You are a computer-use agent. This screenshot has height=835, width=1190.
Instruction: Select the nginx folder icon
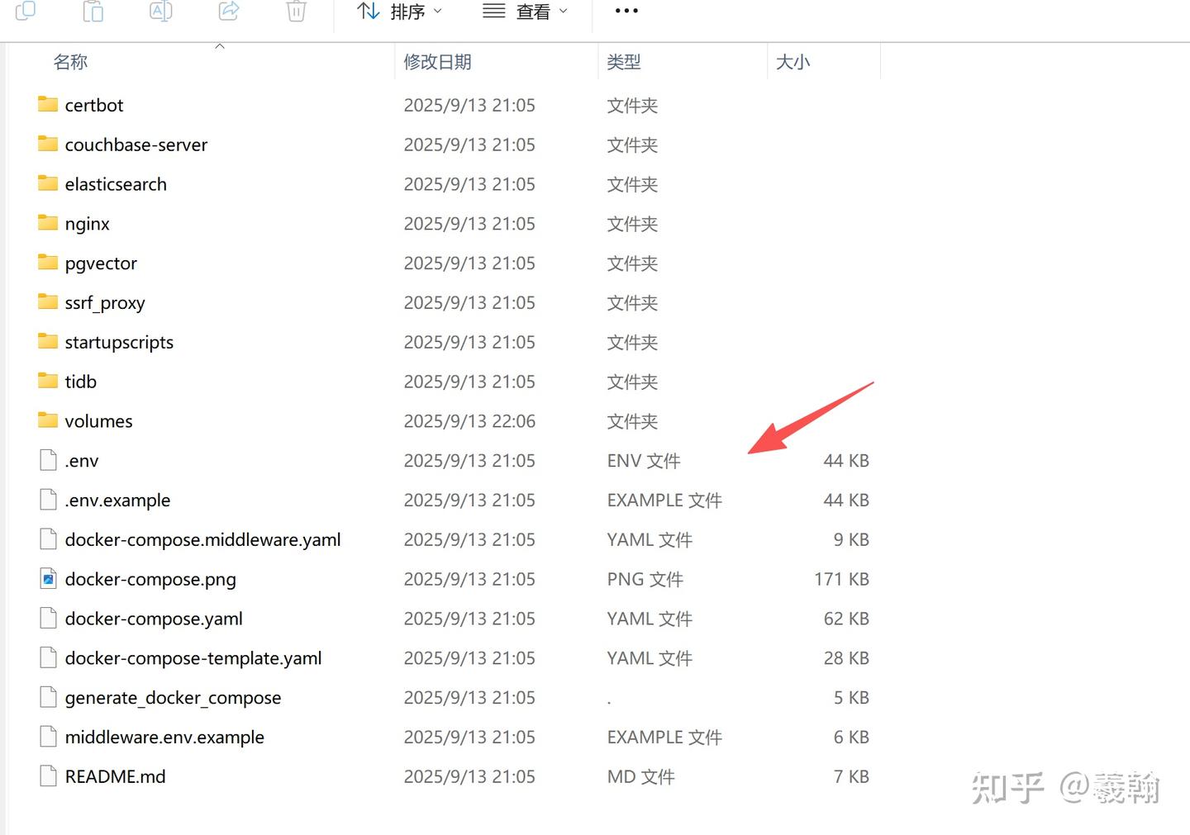click(48, 223)
